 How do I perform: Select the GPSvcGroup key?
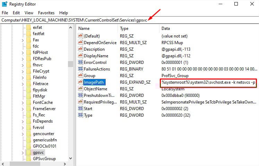tap(44, 159)
